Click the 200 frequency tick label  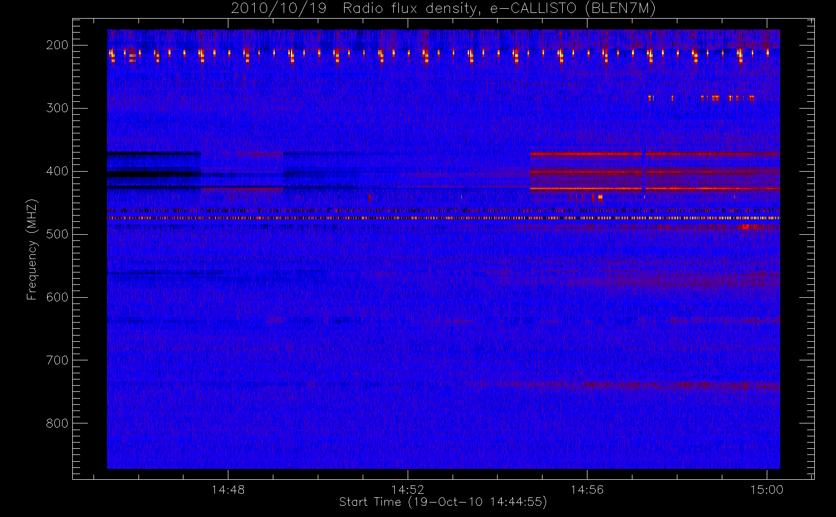[57, 45]
